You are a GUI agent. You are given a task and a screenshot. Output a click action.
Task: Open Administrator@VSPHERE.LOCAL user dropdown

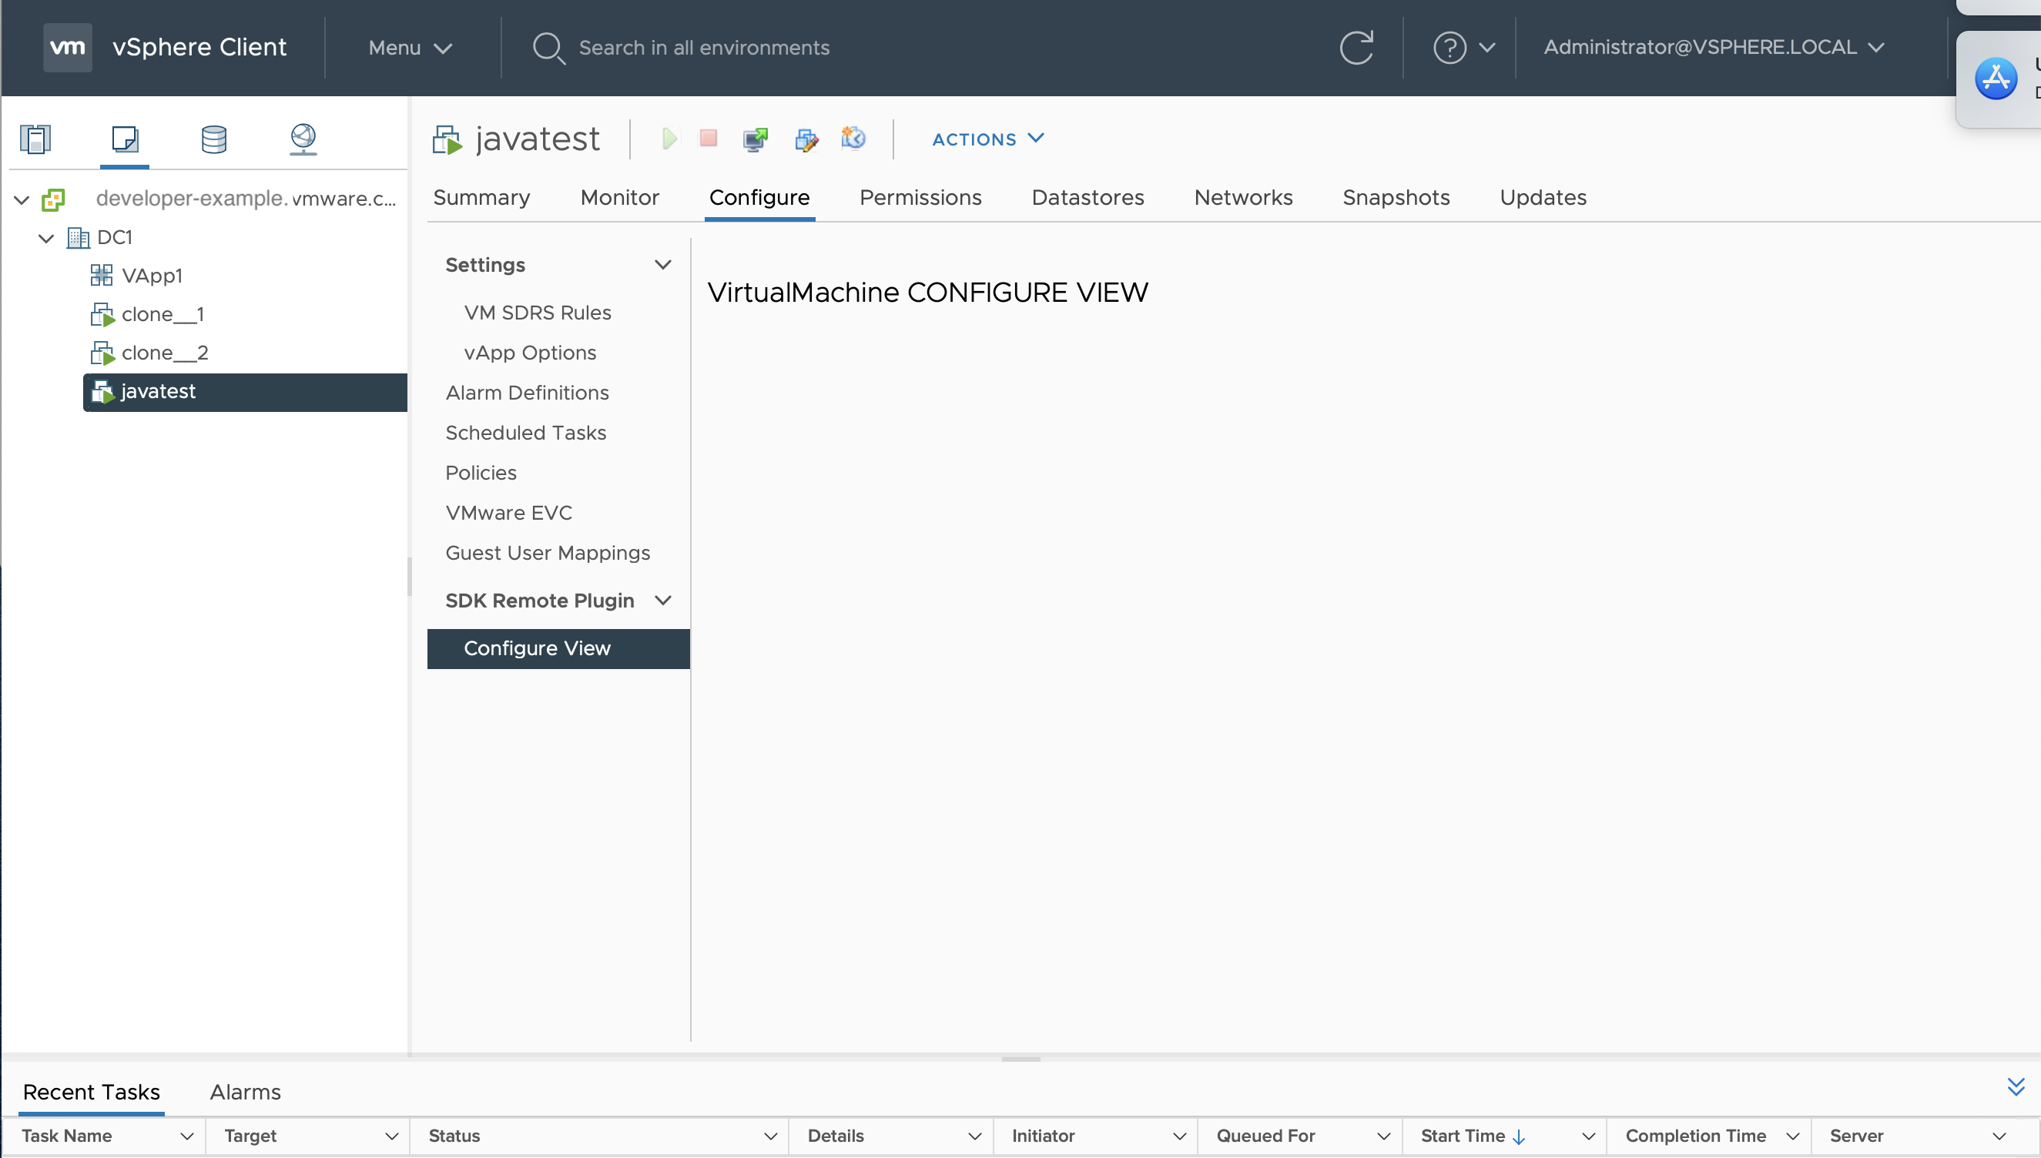pyautogui.click(x=1714, y=47)
